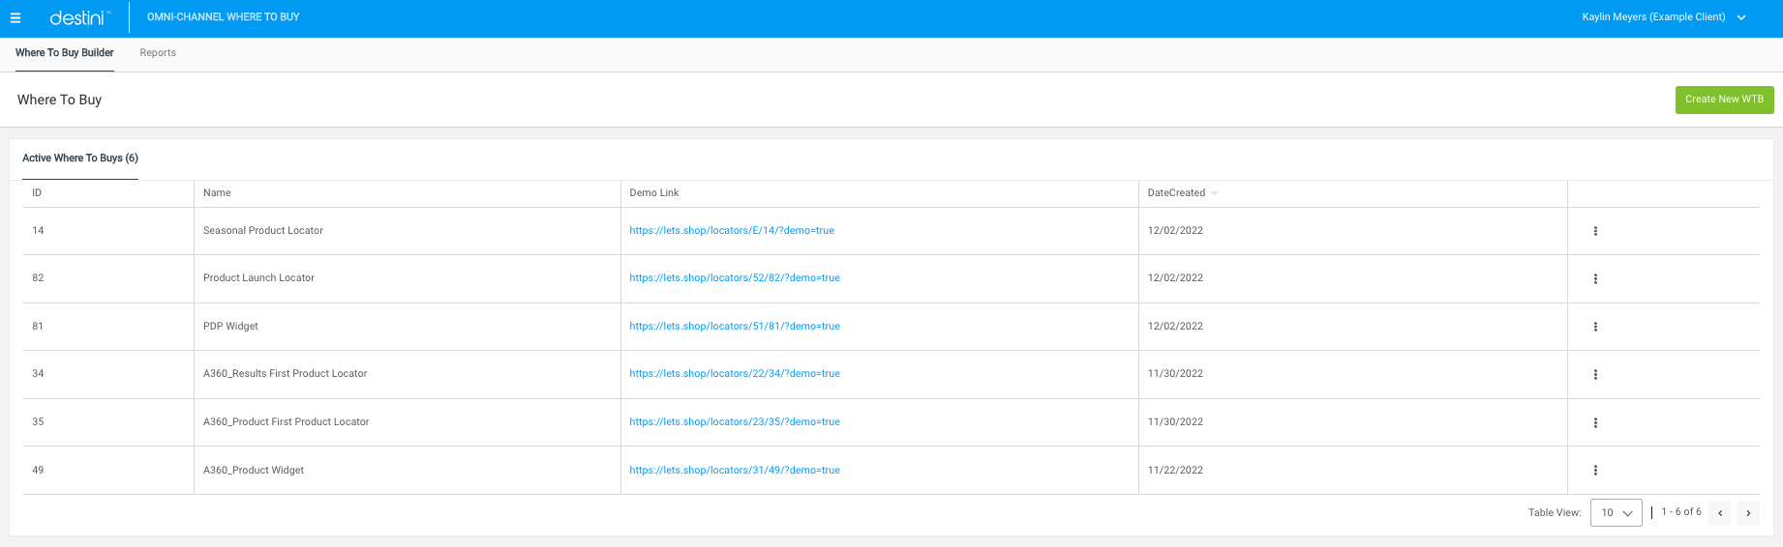The image size is (1783, 547).
Task: Open options for A360_Results First Product Locator
Action: 1595,374
